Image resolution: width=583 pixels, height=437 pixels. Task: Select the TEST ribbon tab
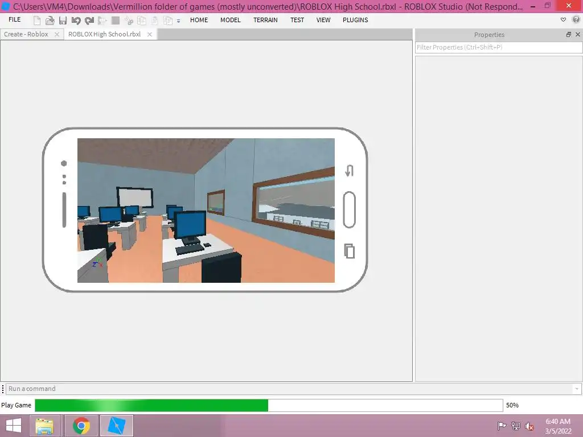click(x=297, y=20)
